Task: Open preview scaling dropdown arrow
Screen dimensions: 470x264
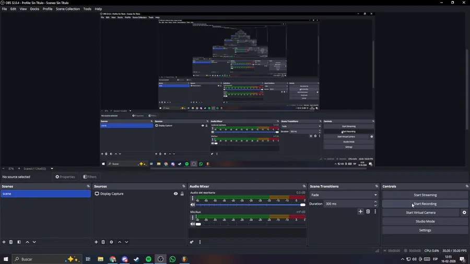Action: 52,169
